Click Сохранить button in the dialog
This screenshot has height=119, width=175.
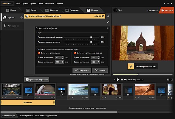point(82,70)
